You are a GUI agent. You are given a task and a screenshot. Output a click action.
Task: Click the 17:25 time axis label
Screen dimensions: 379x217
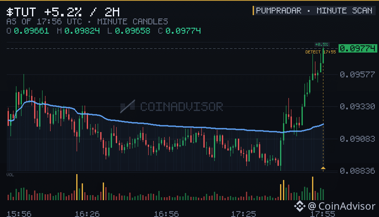[x=243, y=214]
